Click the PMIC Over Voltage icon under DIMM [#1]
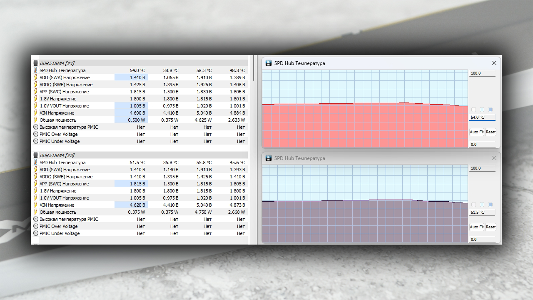 click(x=35, y=134)
